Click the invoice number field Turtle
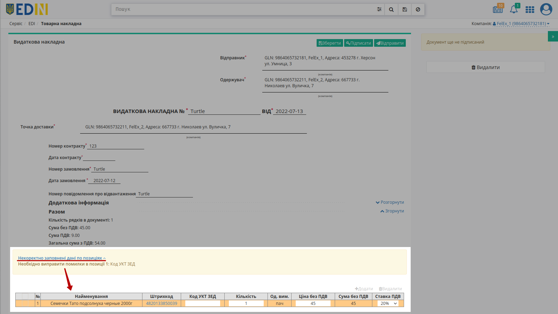The width and height of the screenshot is (558, 314). point(224,111)
